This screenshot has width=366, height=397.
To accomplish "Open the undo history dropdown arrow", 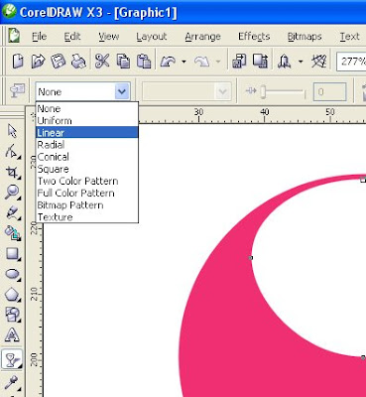I will click(183, 62).
